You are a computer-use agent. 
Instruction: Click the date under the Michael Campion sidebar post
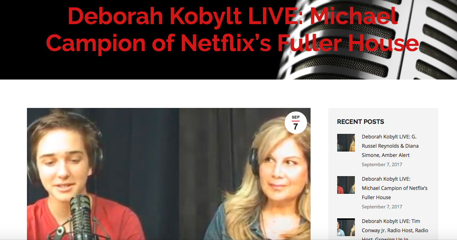point(382,207)
